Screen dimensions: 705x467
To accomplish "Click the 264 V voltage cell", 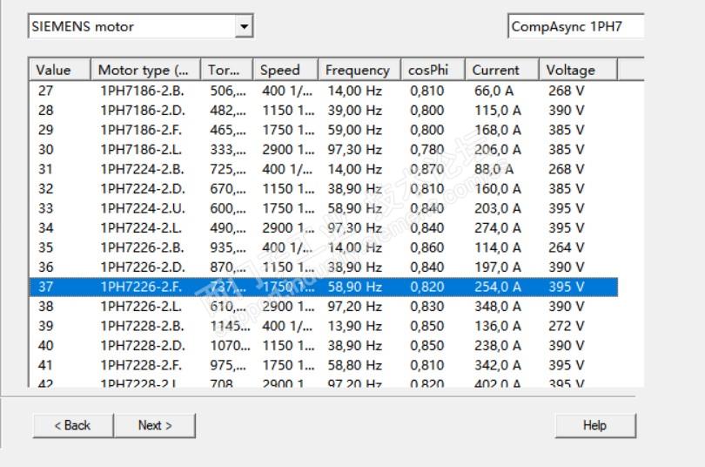I will click(567, 247).
